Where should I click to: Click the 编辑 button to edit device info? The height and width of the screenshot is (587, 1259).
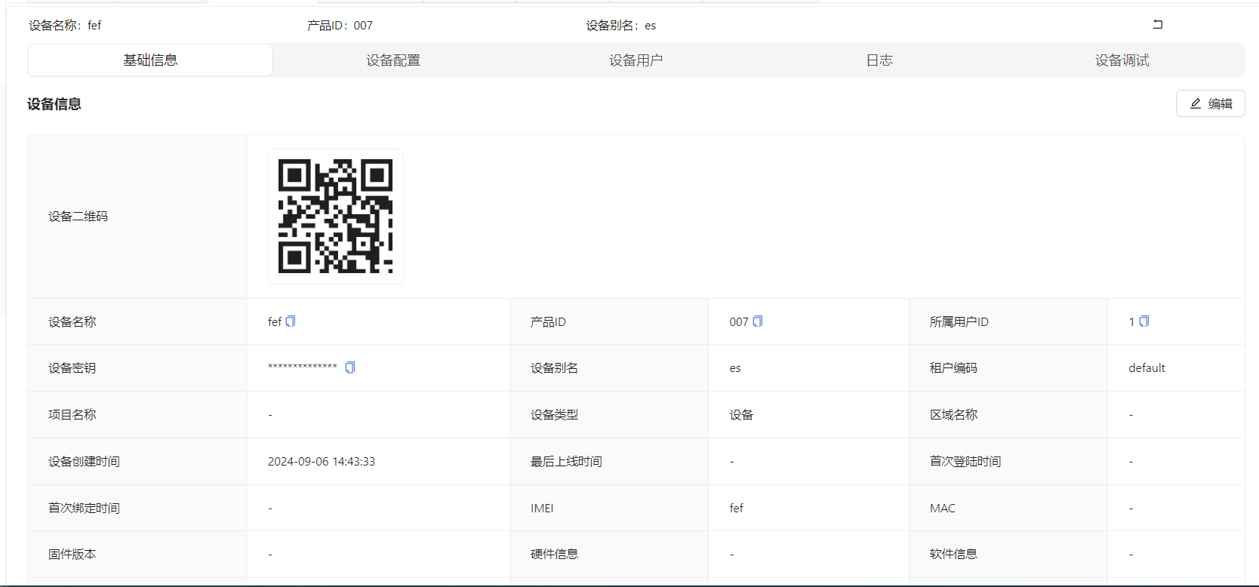[1210, 103]
